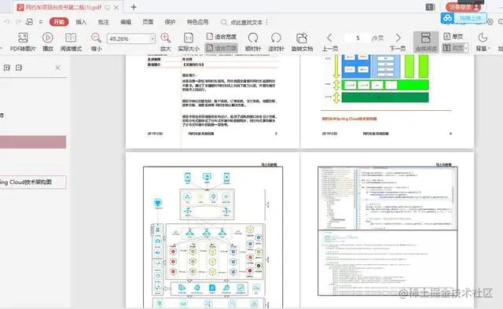The image size is (503, 309).
Task: Collapse all bookmarks in side panel
Action: pyautogui.click(x=19, y=68)
